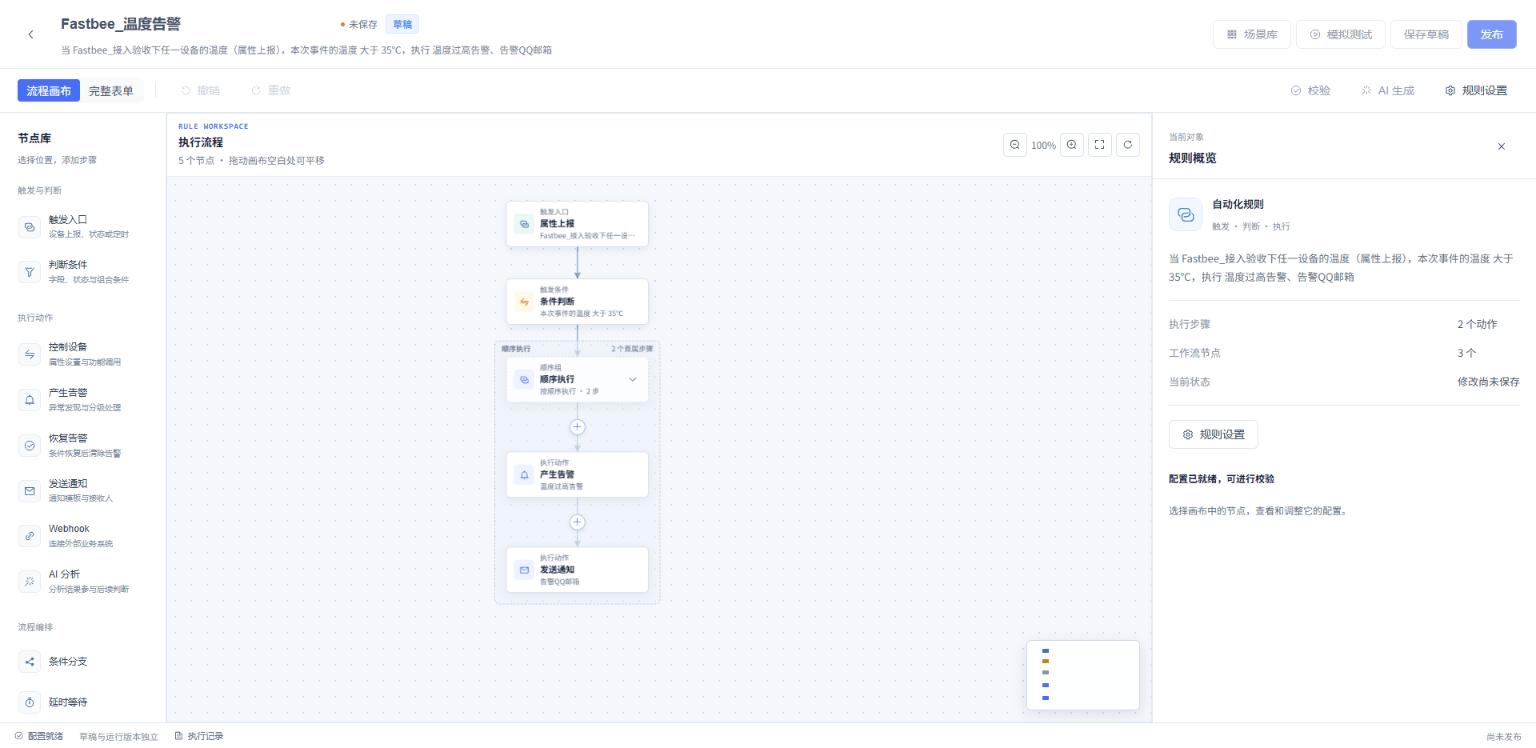
Task: Go back using the left arrow icon
Action: 30,34
